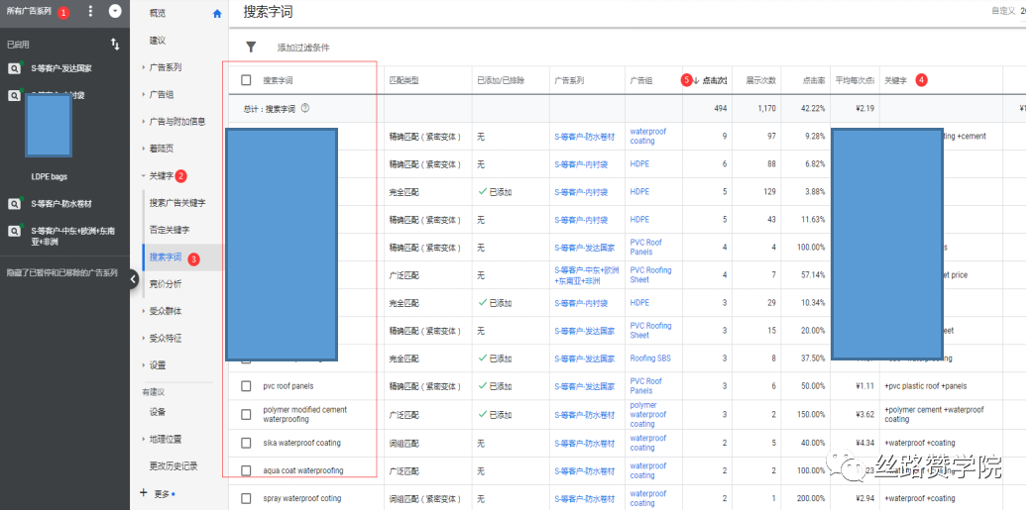This screenshot has width=1035, height=512.
Task: Click the search icon beside S-等客户-中东+欧洲+东南亚+非洲
Action: [x=15, y=231]
